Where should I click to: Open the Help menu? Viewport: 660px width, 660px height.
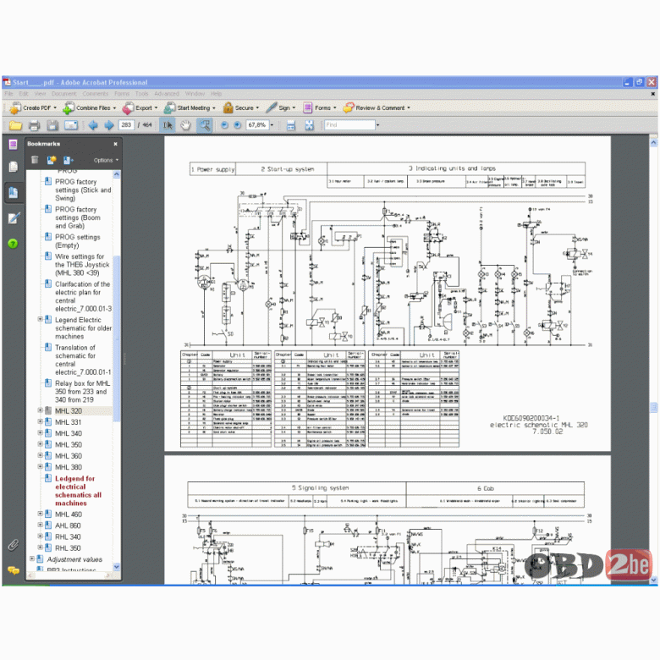pos(216,93)
